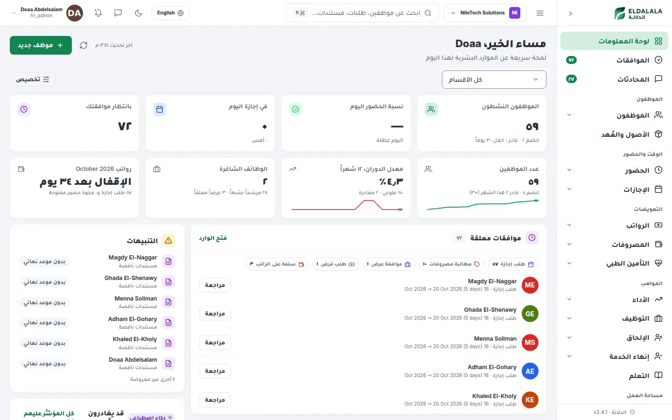Click the الأداء trend icon
Image resolution: width=672 pixels, height=420 pixels.
pyautogui.click(x=658, y=299)
